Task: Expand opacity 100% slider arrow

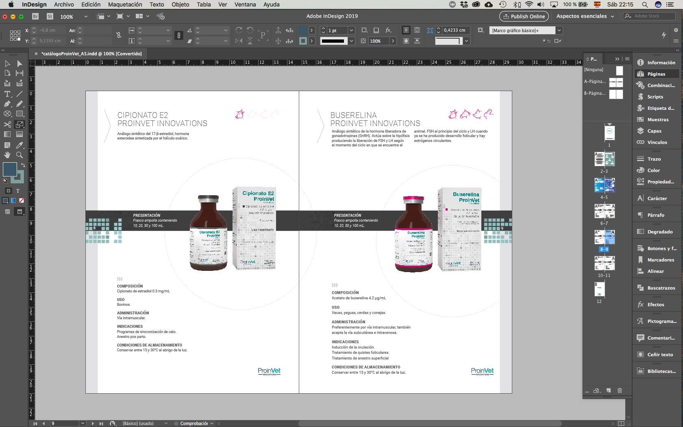Action: 393,41
